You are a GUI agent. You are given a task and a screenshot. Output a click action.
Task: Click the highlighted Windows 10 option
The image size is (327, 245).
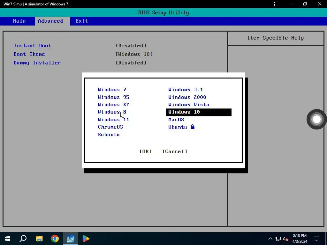pyautogui.click(x=199, y=112)
